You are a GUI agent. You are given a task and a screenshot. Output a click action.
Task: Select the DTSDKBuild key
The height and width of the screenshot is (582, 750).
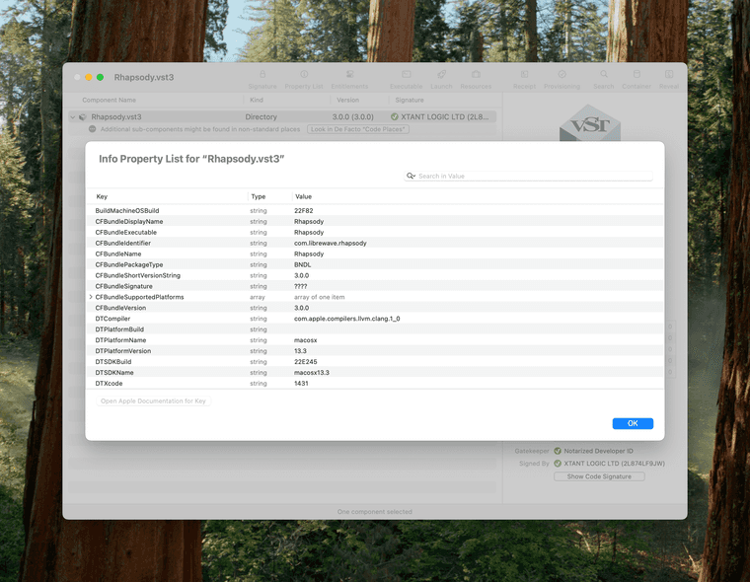point(112,362)
